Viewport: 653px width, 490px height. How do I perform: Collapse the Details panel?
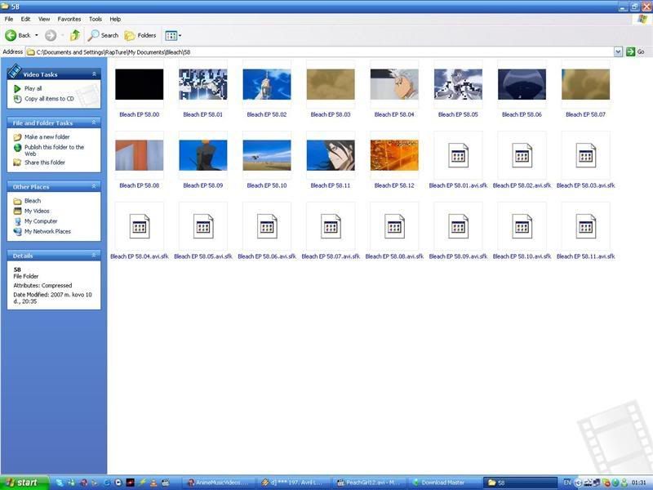point(94,255)
